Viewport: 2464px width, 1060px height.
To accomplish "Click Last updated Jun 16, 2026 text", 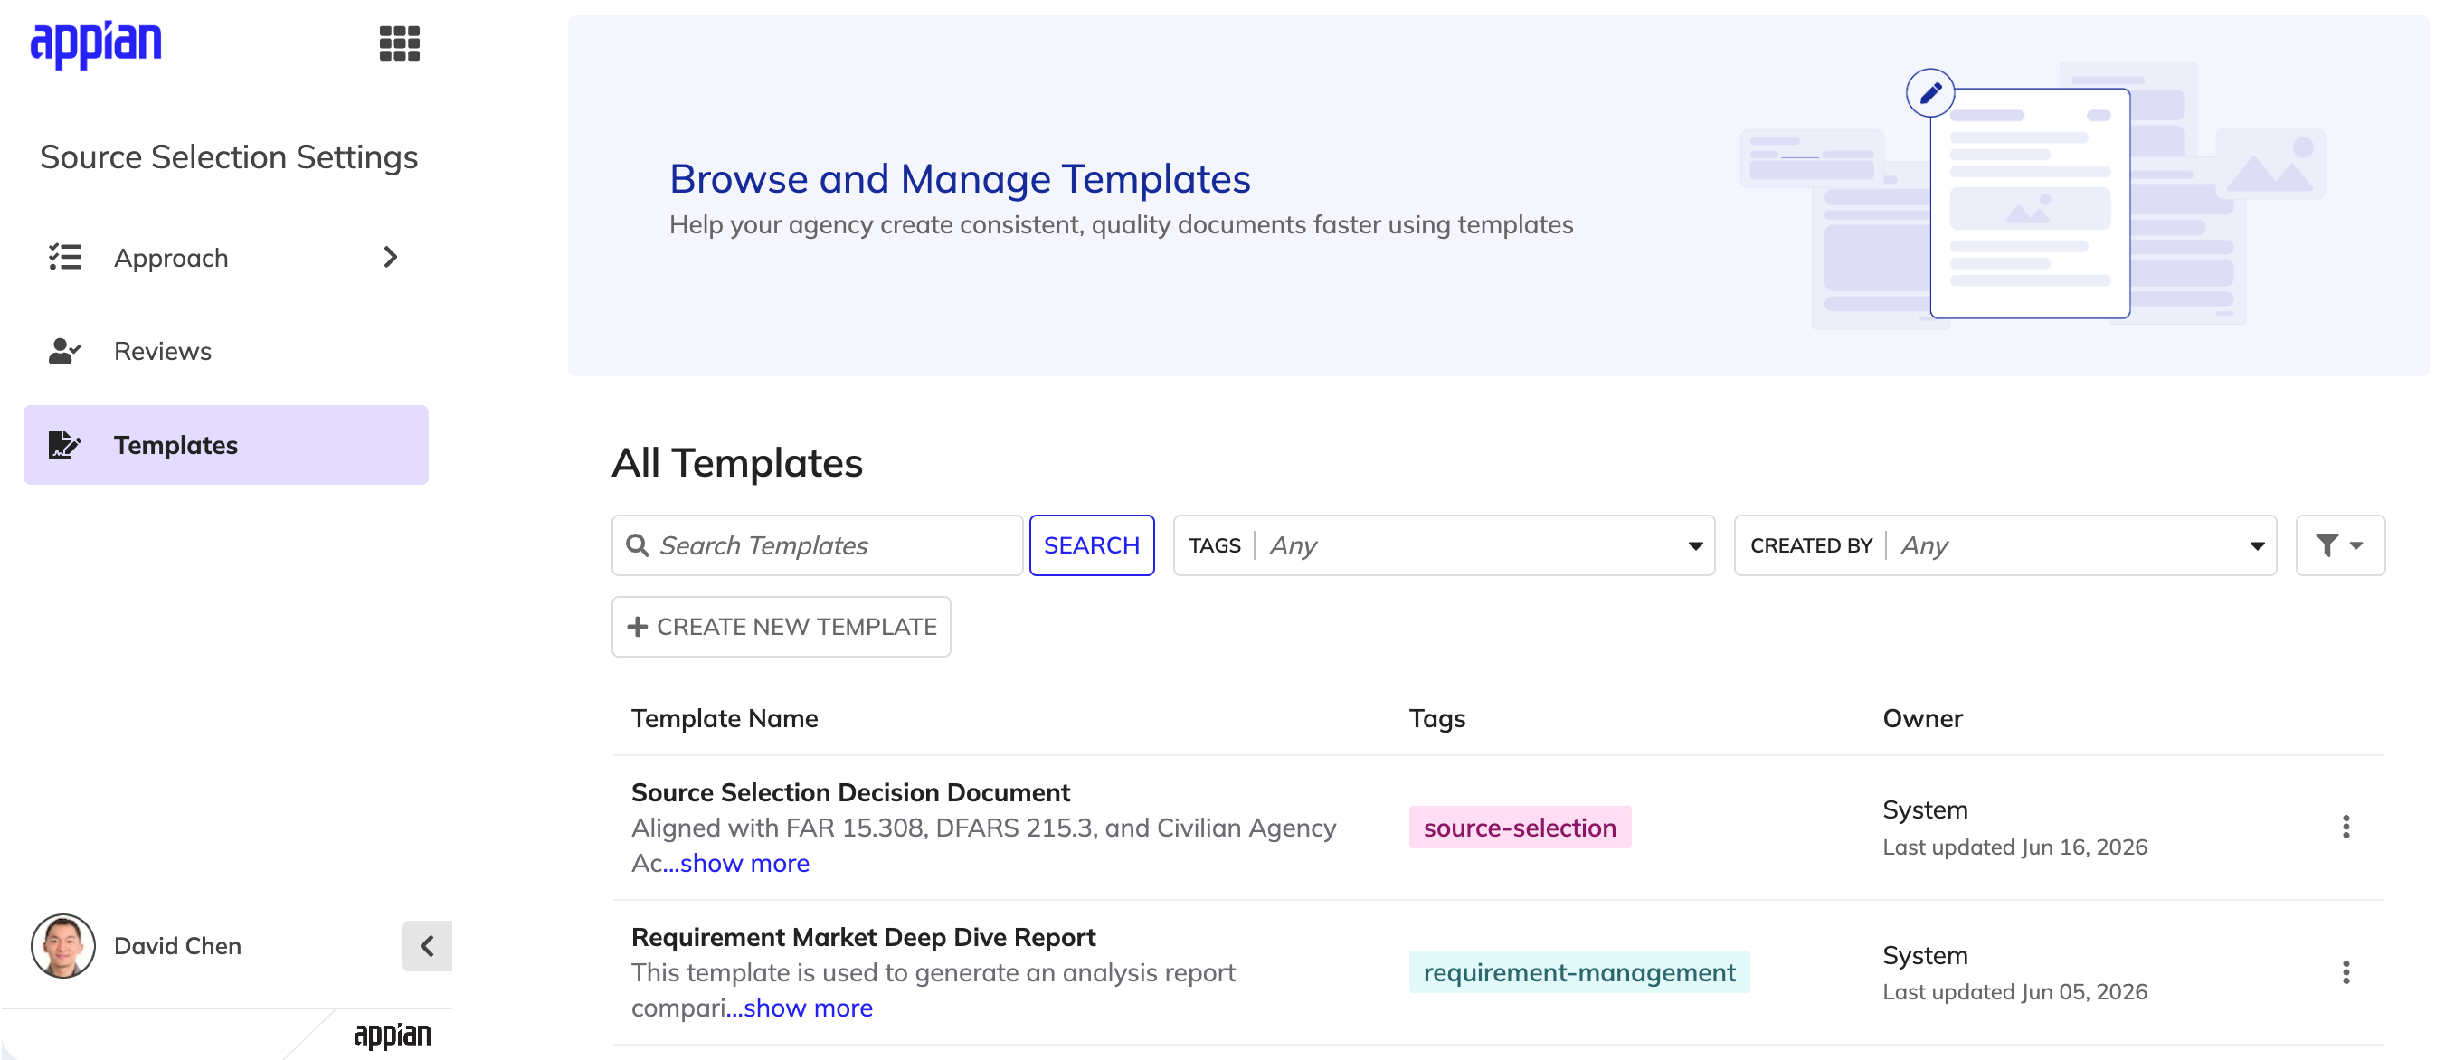I will 2014,847.
